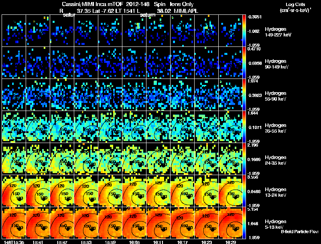321x244 pixels.
Task: Click the color bar beside Hydrogen 5-13 keV
Action: click(244, 223)
